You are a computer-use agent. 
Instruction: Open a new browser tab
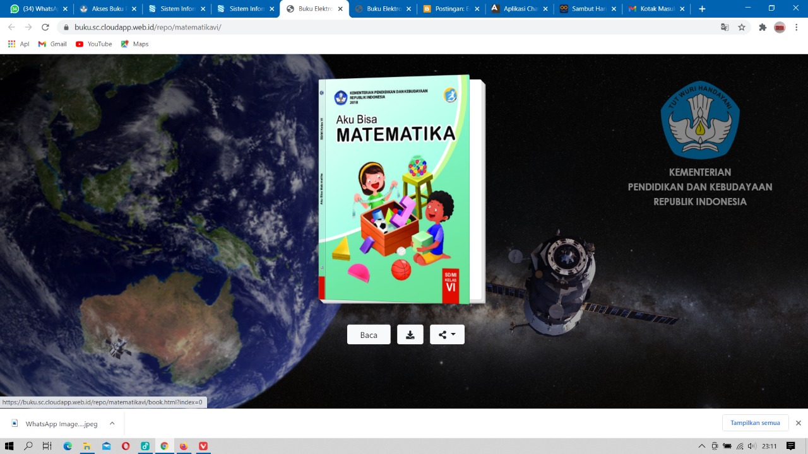pos(702,9)
